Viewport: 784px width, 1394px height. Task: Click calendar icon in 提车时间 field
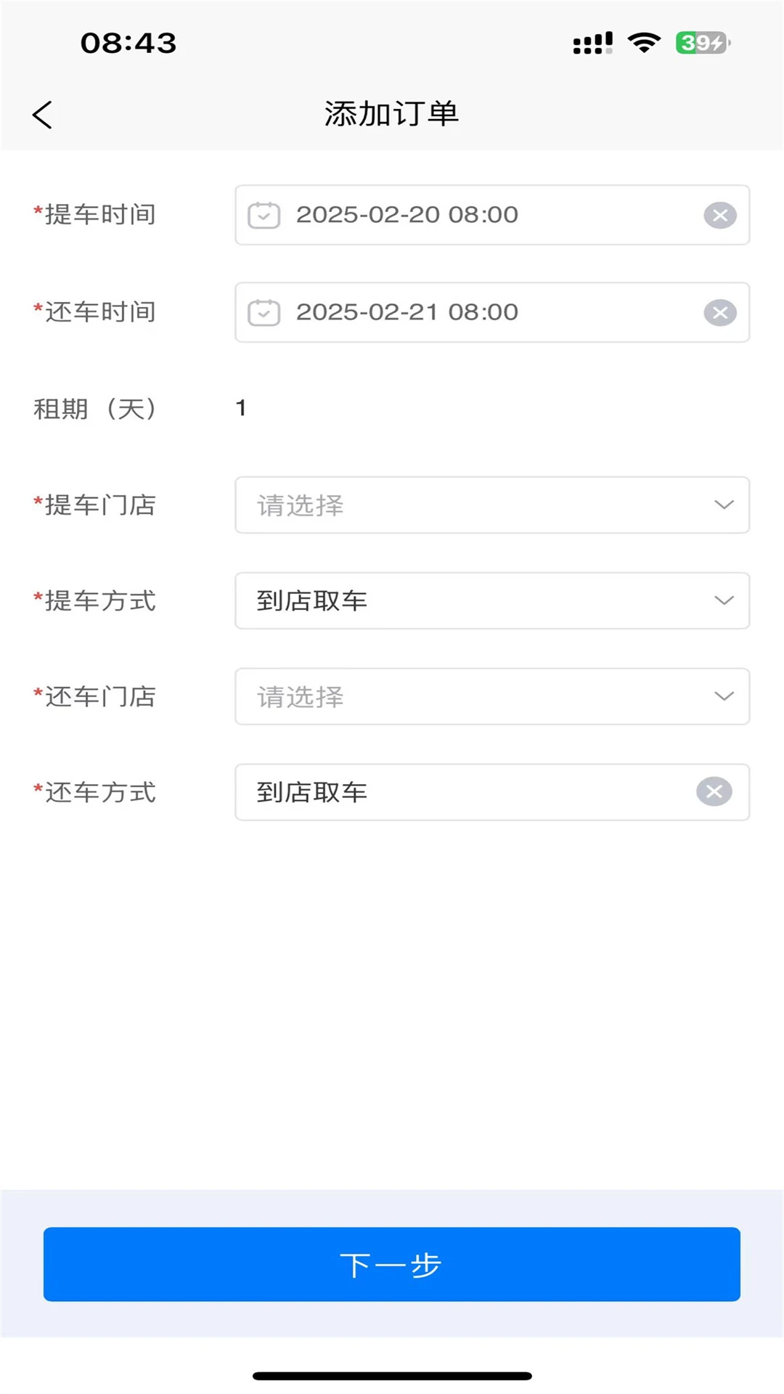tap(264, 215)
